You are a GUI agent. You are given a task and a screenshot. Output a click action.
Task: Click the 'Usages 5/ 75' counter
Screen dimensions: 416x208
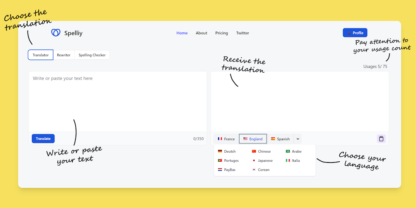coord(375,66)
